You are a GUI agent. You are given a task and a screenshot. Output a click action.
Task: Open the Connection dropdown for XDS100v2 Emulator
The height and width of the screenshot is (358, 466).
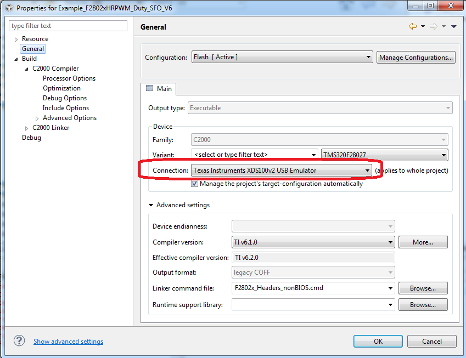[x=367, y=170]
